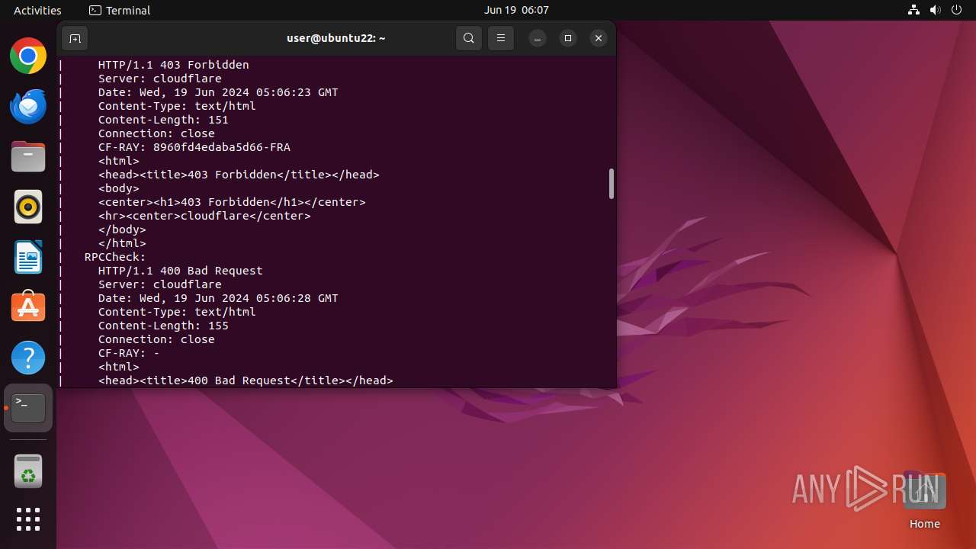This screenshot has height=549, width=976.
Task: Click the '<head><title>400 Bad Request</title></head>' line
Action: coord(246,380)
